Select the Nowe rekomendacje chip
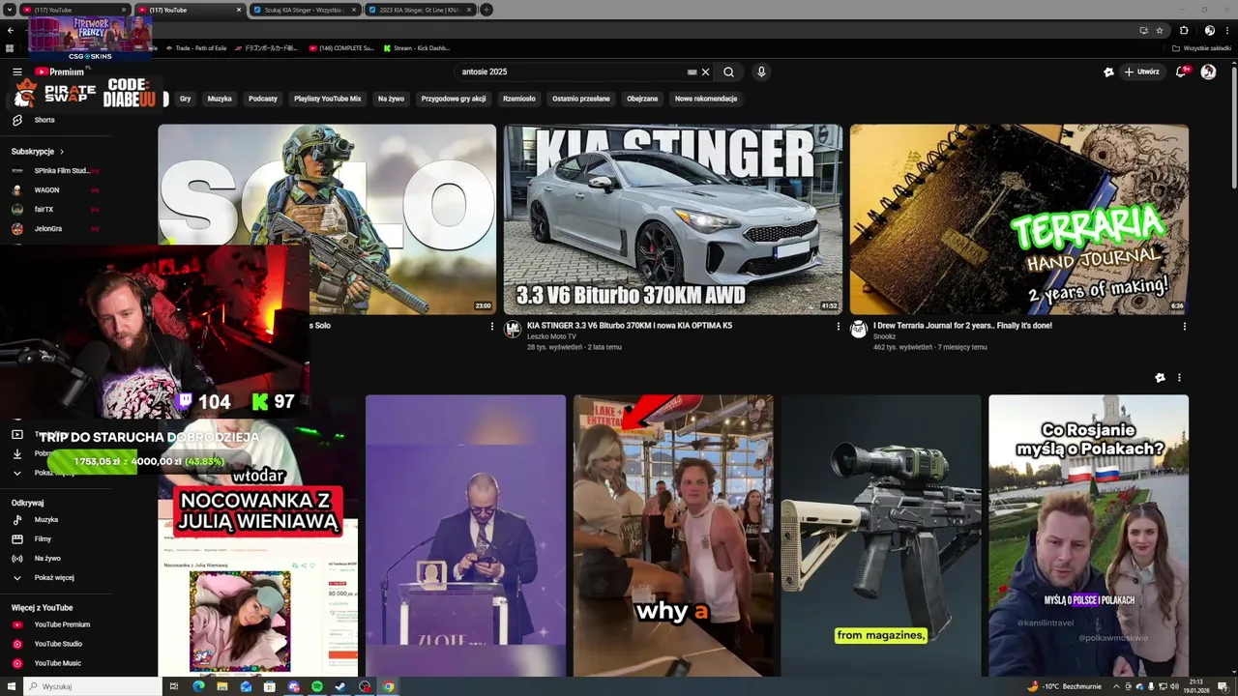Image resolution: width=1238 pixels, height=696 pixels. coord(706,99)
